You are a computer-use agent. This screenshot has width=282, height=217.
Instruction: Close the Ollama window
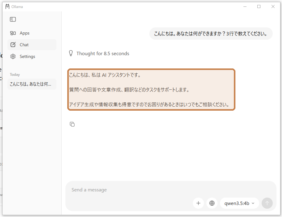point(273,7)
